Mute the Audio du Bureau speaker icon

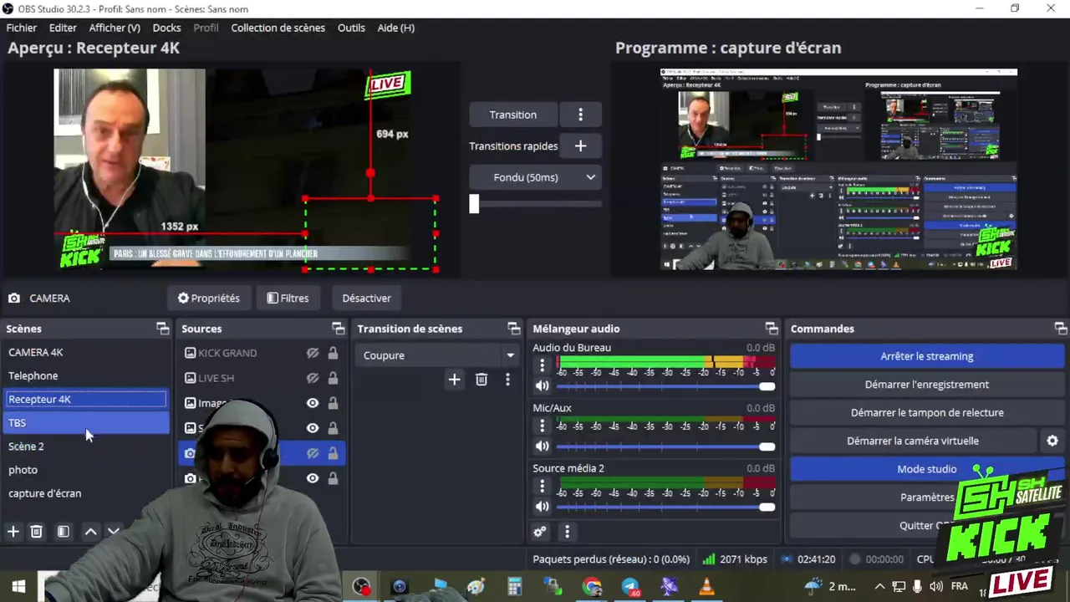(x=542, y=386)
